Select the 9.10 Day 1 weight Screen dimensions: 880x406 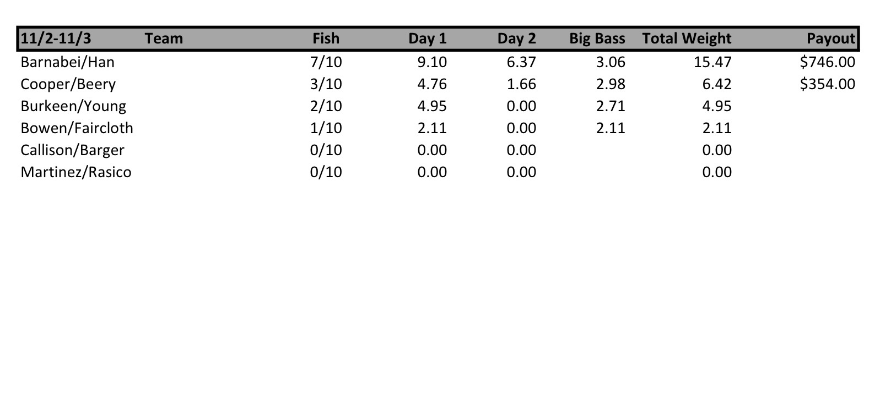432,62
